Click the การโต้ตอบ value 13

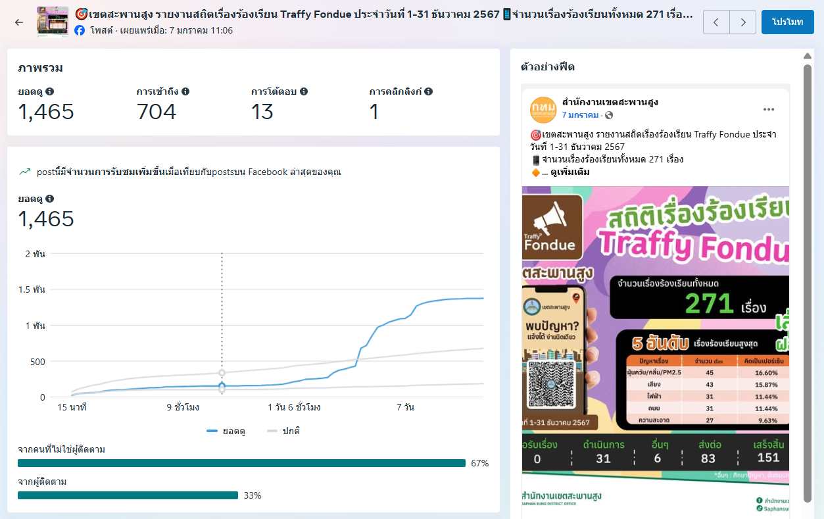click(x=262, y=112)
